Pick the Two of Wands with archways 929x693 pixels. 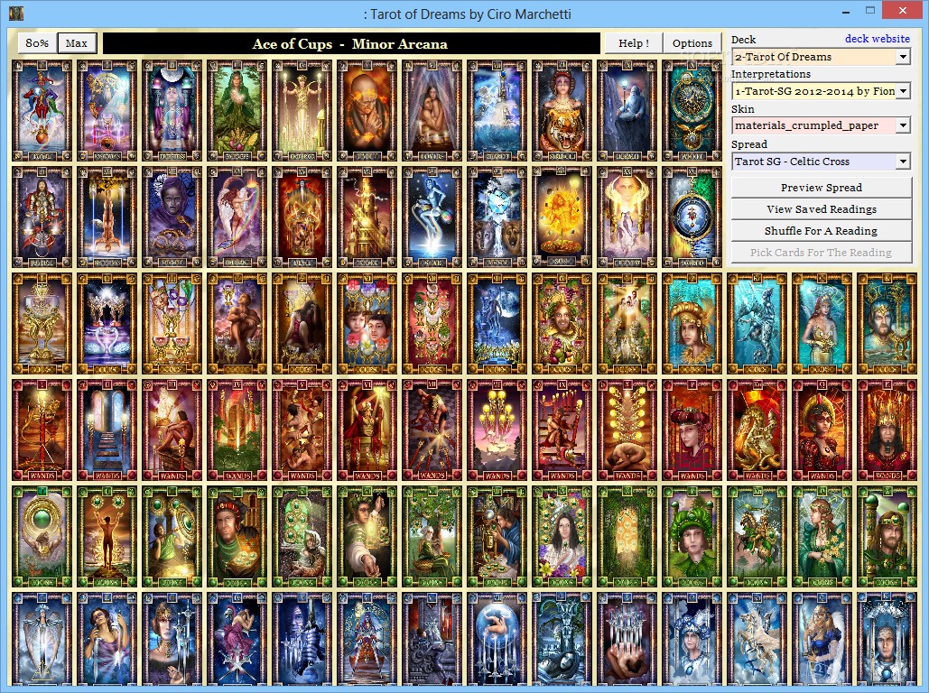point(107,430)
